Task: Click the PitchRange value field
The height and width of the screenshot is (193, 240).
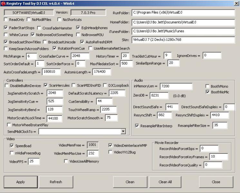Action: click(32, 56)
